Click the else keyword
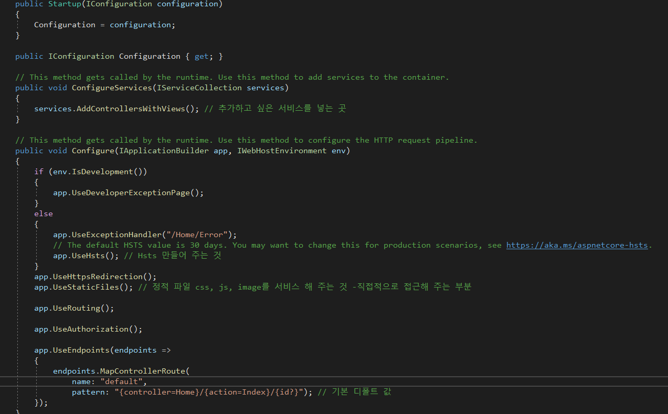The width and height of the screenshot is (668, 414). (44, 214)
